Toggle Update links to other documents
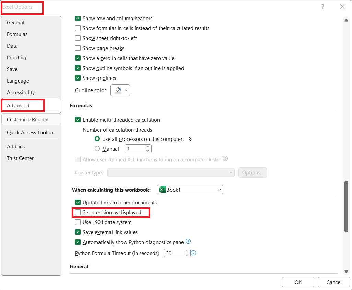 coord(78,202)
